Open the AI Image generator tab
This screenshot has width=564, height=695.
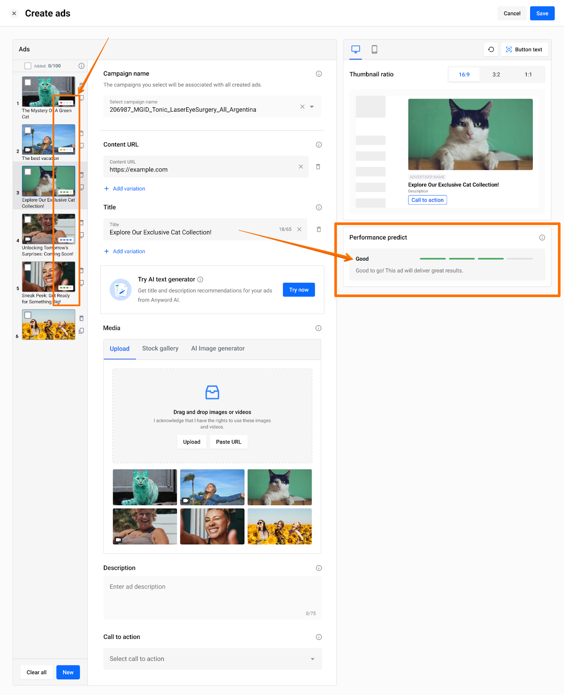point(218,348)
